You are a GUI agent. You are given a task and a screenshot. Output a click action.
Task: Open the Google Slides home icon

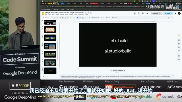coord(43,14)
